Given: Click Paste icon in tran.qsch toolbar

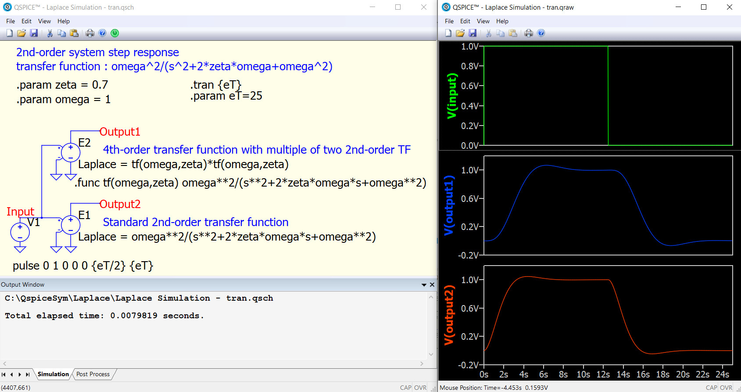Looking at the screenshot, I should click(74, 33).
